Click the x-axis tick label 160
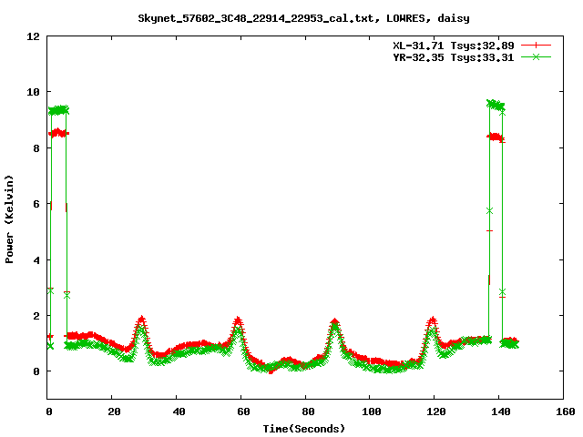This screenshot has height=437, width=583. [x=566, y=412]
